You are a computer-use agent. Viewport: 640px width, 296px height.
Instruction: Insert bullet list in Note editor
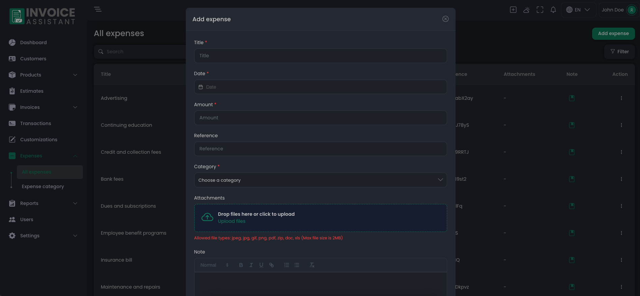tap(297, 265)
